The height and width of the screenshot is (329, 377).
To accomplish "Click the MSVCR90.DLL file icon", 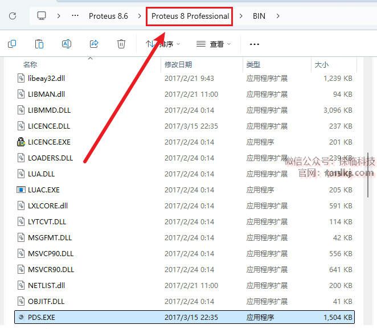I will pyautogui.click(x=21, y=269).
